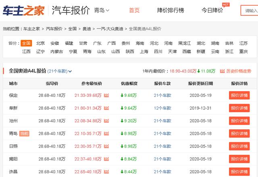The height and width of the screenshot is (177, 258).
Task: Open price trend chart icon for 保定
Action: click(106, 95)
